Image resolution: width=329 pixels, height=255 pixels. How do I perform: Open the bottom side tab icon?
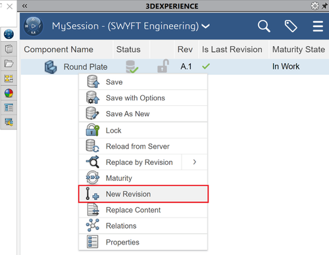coord(9,122)
